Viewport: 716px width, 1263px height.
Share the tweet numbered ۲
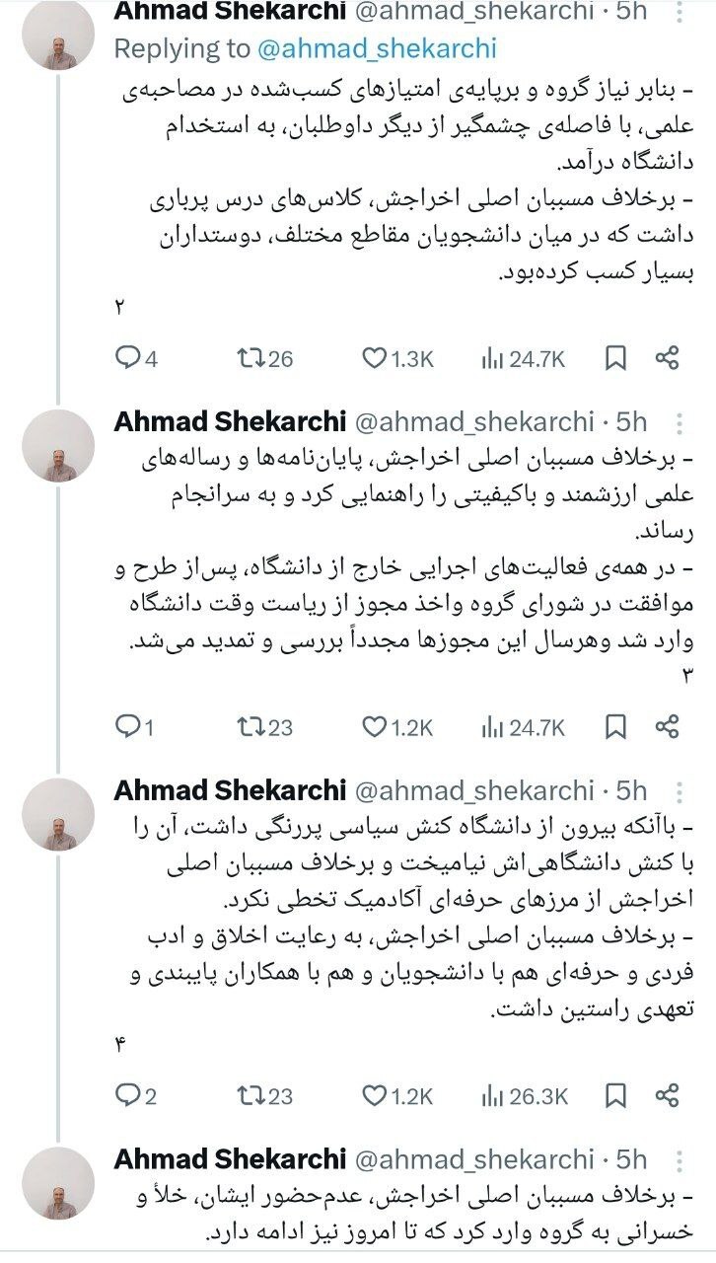point(668,359)
